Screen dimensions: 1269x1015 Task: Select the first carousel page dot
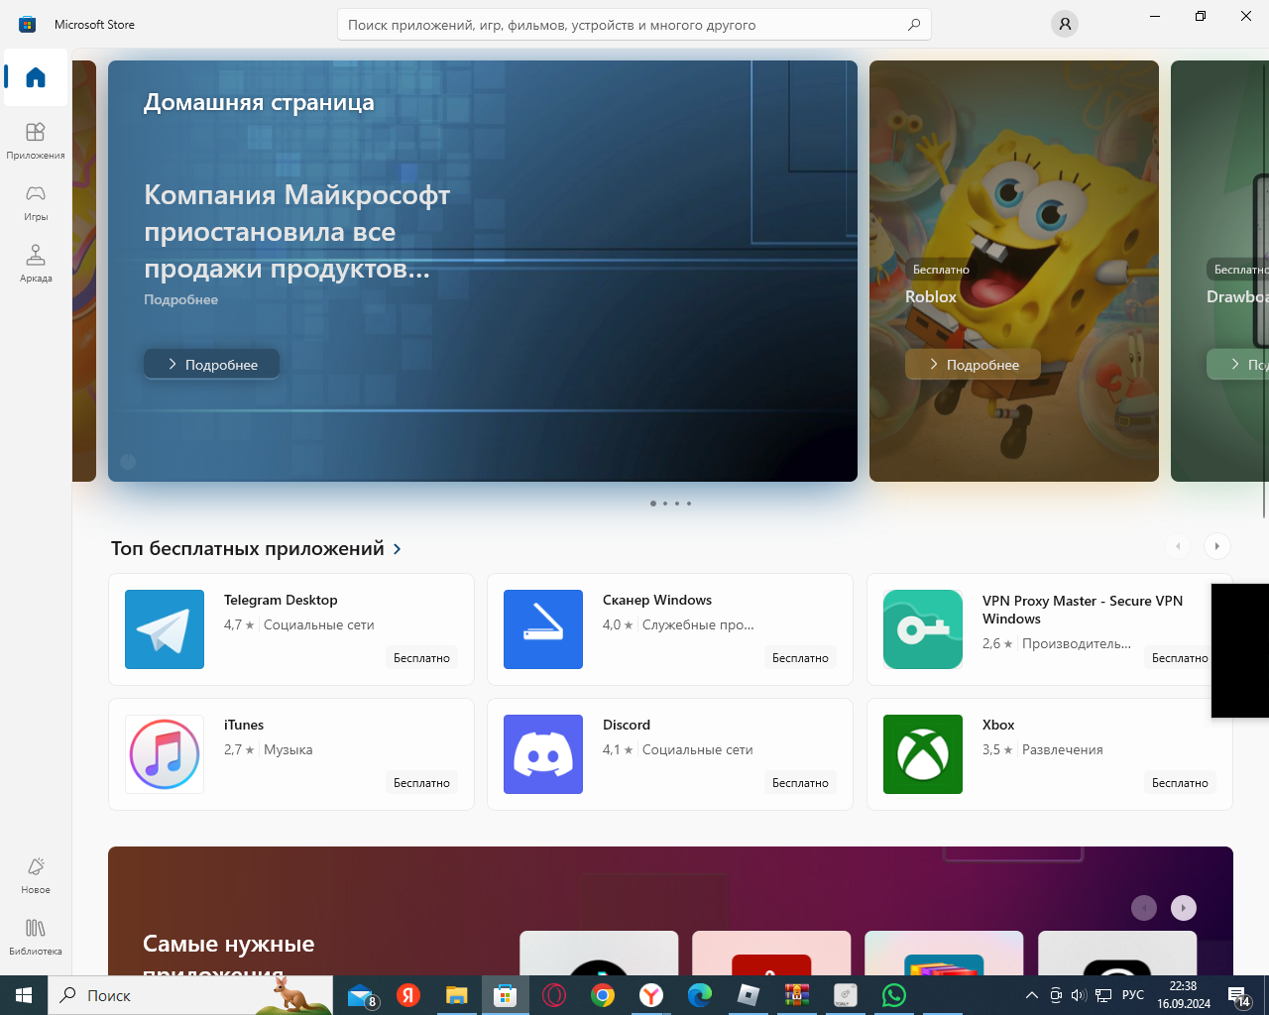[x=653, y=504]
